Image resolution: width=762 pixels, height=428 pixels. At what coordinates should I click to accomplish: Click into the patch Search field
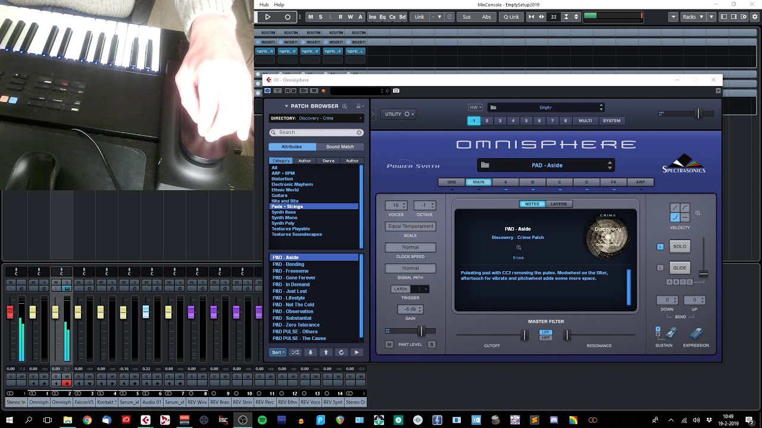click(316, 133)
